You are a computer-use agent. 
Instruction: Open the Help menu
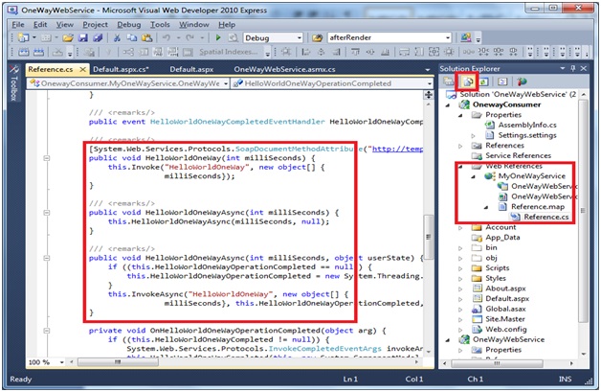pyautogui.click(x=227, y=25)
